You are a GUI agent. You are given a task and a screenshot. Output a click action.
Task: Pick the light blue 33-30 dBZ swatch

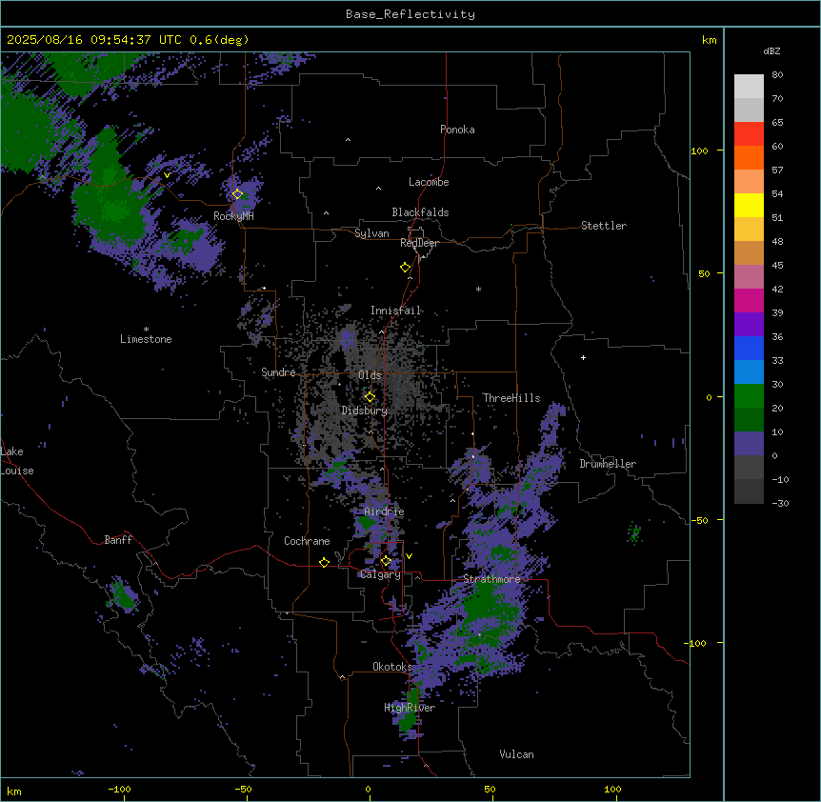749,371
